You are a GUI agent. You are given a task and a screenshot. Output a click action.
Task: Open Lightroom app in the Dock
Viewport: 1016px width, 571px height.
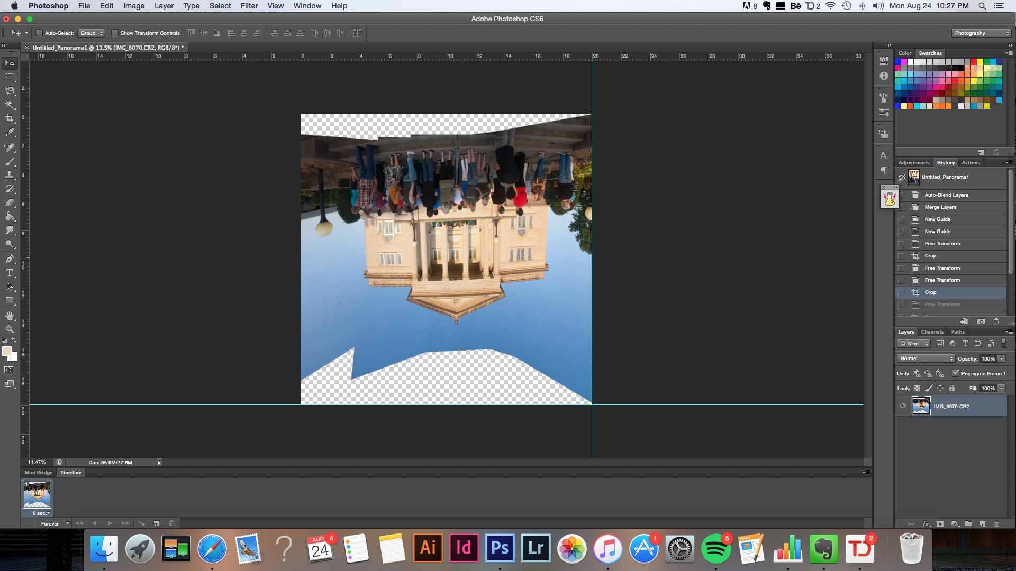coord(536,548)
